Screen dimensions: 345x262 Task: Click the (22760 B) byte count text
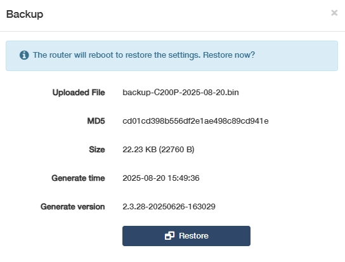coord(177,150)
